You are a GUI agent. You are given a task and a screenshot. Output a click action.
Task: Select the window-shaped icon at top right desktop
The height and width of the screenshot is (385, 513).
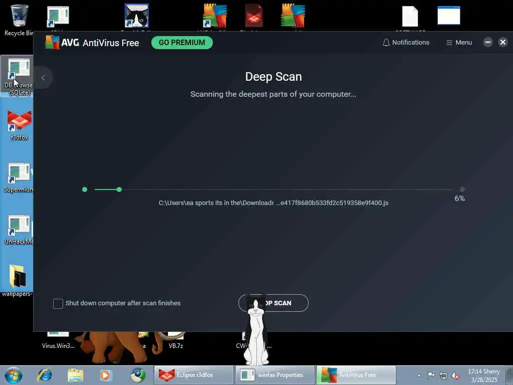pos(449,16)
